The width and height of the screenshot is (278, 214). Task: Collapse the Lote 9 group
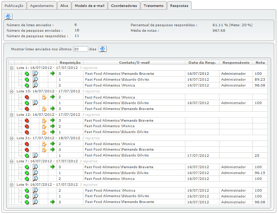pyautogui.click(x=12, y=184)
